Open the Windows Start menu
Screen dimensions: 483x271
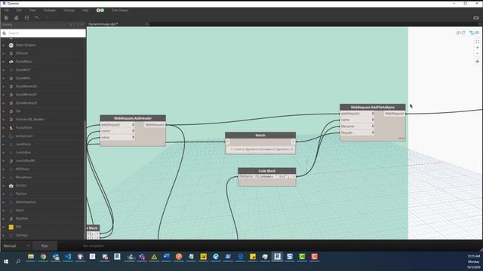[x=6, y=261]
